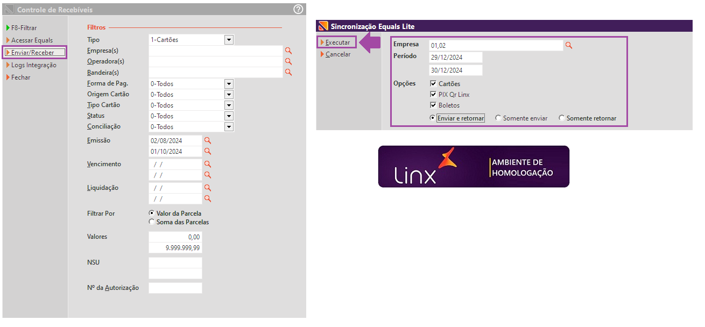Click the second Liquidação date field
The width and height of the screenshot is (705, 327).
coord(175,198)
